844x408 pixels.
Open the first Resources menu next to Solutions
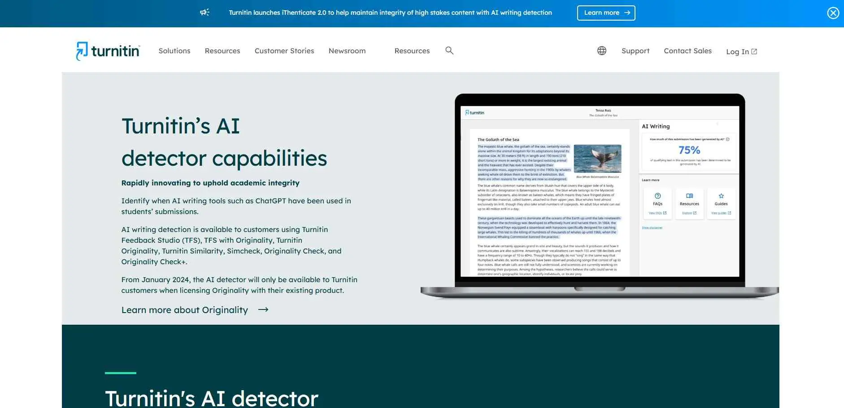(x=222, y=51)
